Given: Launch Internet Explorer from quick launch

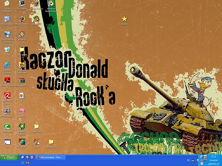Looking at the screenshot, I should point(23,163).
